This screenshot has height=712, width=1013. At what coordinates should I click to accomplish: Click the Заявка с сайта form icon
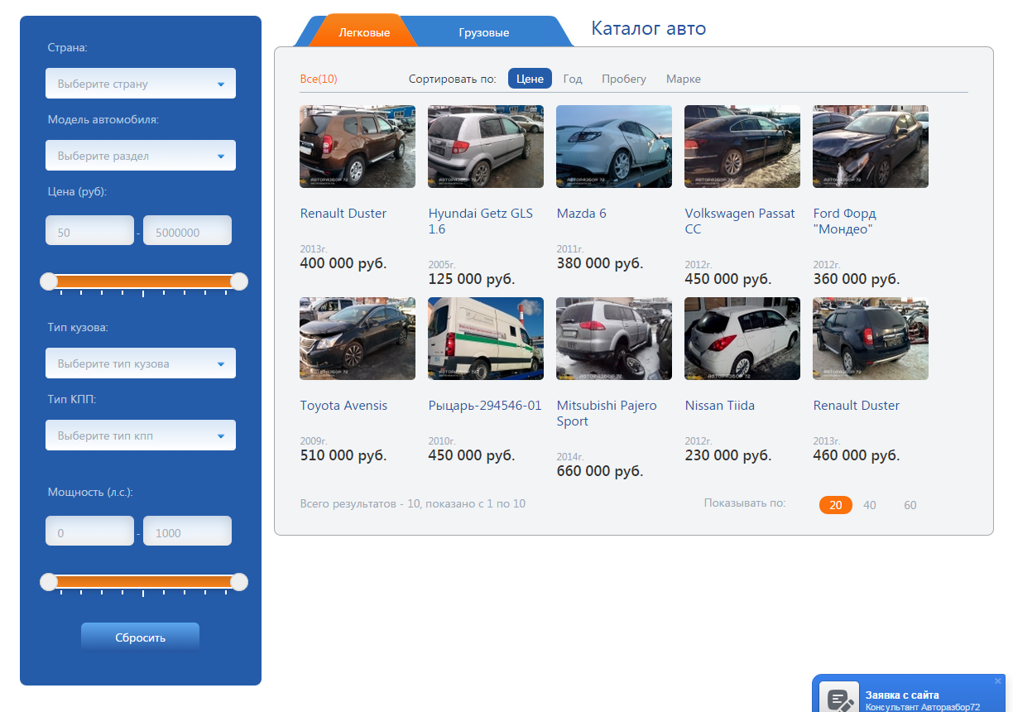tap(839, 699)
